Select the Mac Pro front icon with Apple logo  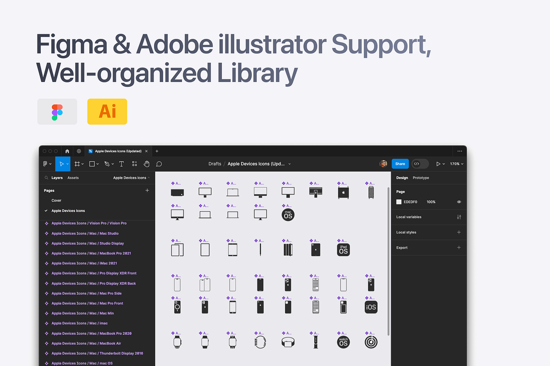point(343,192)
